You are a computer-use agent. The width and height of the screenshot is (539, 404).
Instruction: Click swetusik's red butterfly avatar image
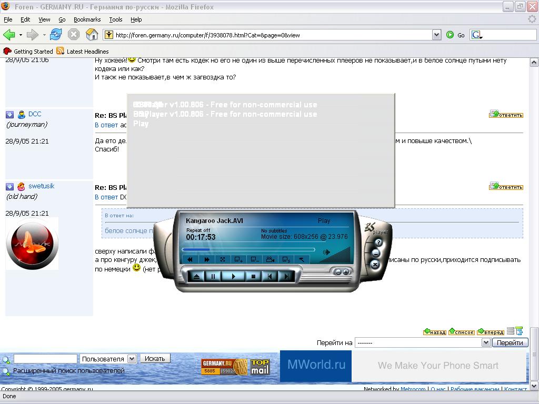(32, 243)
